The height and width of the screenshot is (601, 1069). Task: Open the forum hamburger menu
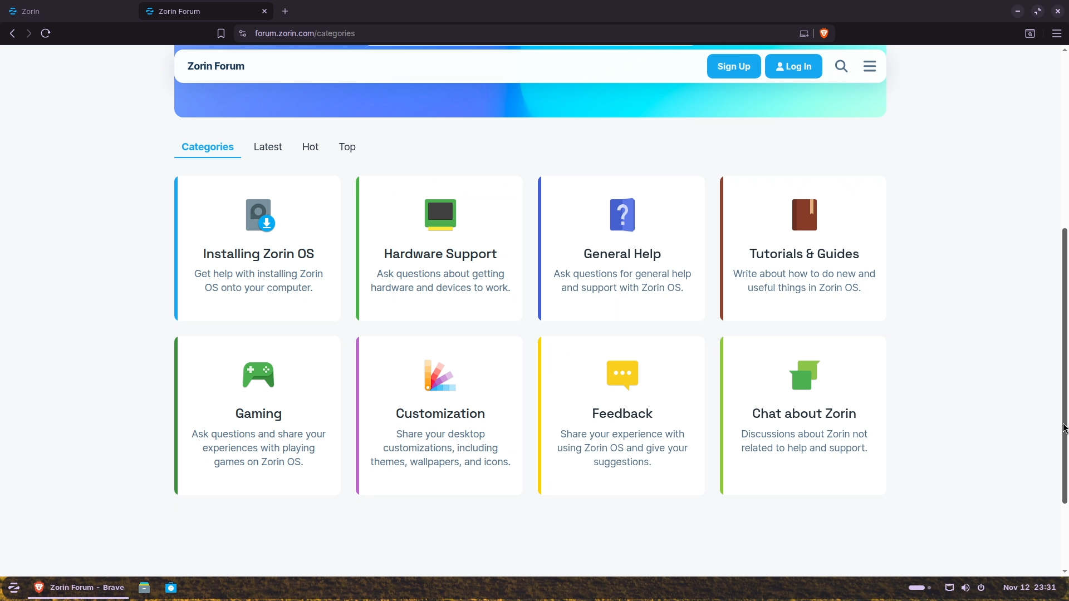tap(870, 66)
